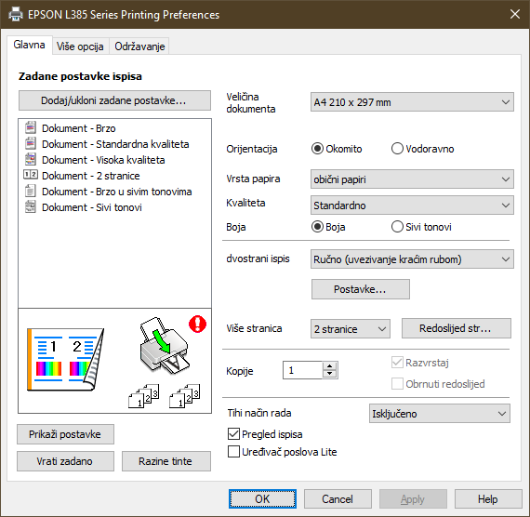
Task: Toggle the Obrnuti redoslijed checkbox
Action: point(397,384)
